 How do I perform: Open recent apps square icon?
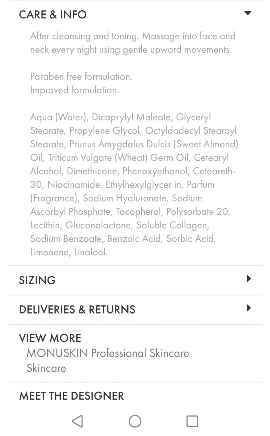pyautogui.click(x=192, y=421)
